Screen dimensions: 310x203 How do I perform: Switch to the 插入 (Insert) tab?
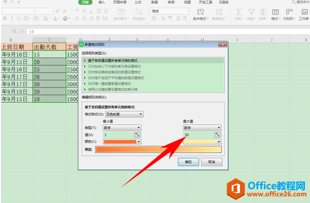pyautogui.click(x=102, y=2)
